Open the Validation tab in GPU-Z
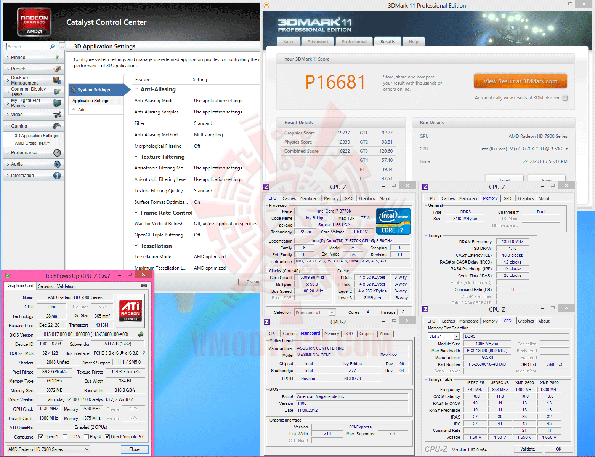Image resolution: width=595 pixels, height=457 pixels. (x=66, y=286)
